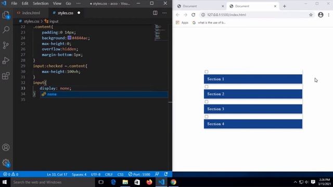Open the Explorer view in VS Code
The image size is (333, 187).
click(6, 15)
